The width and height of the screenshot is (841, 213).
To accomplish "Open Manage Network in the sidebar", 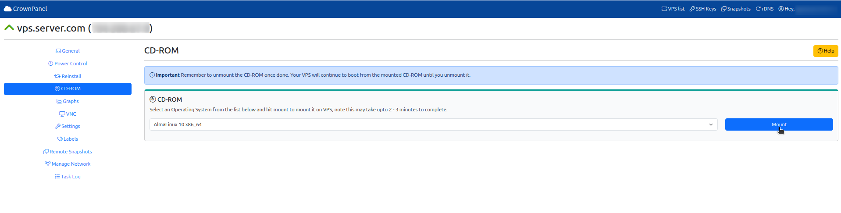I will click(68, 164).
